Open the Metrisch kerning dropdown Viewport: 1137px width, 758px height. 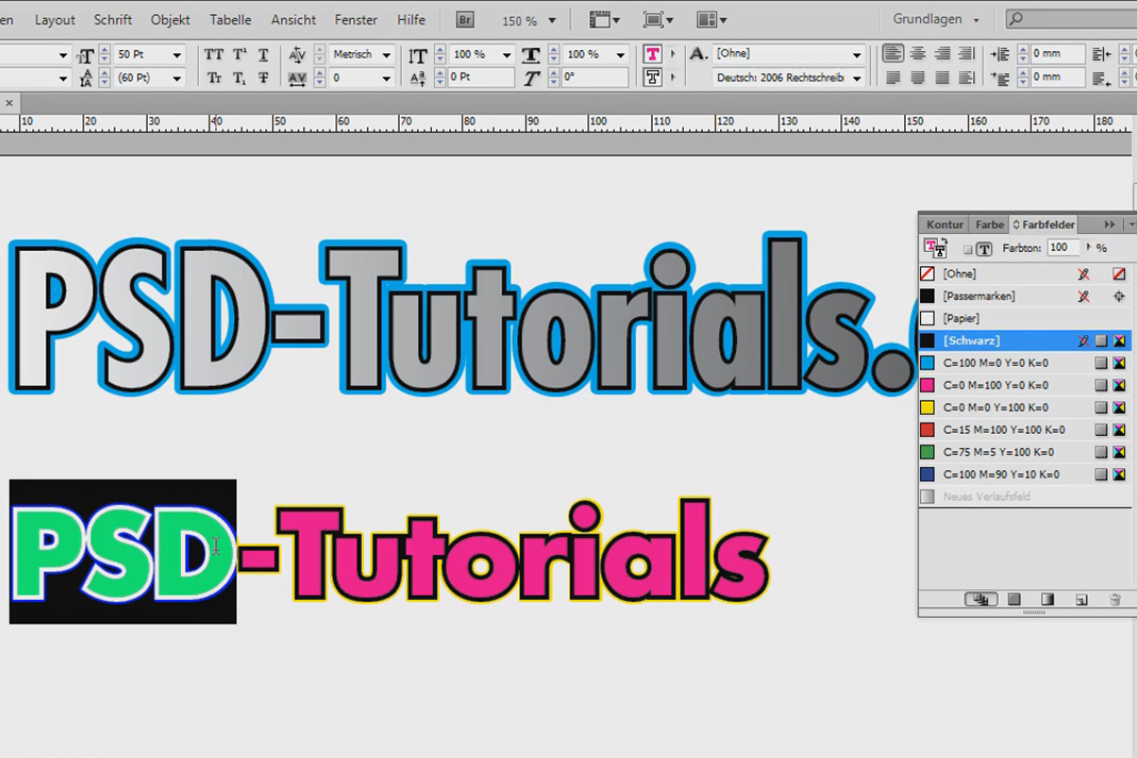(x=386, y=55)
